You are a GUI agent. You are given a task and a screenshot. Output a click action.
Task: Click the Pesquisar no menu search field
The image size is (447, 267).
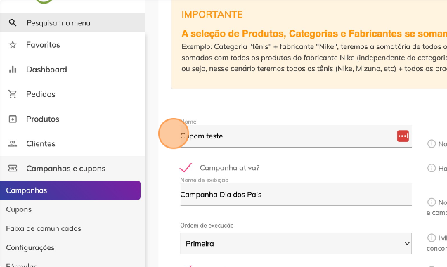tap(72, 22)
